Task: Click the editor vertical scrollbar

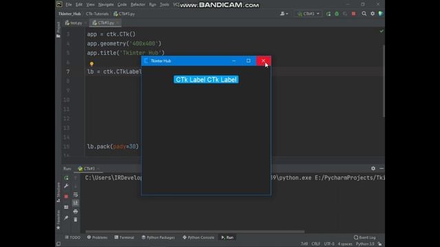Action: click(384, 81)
